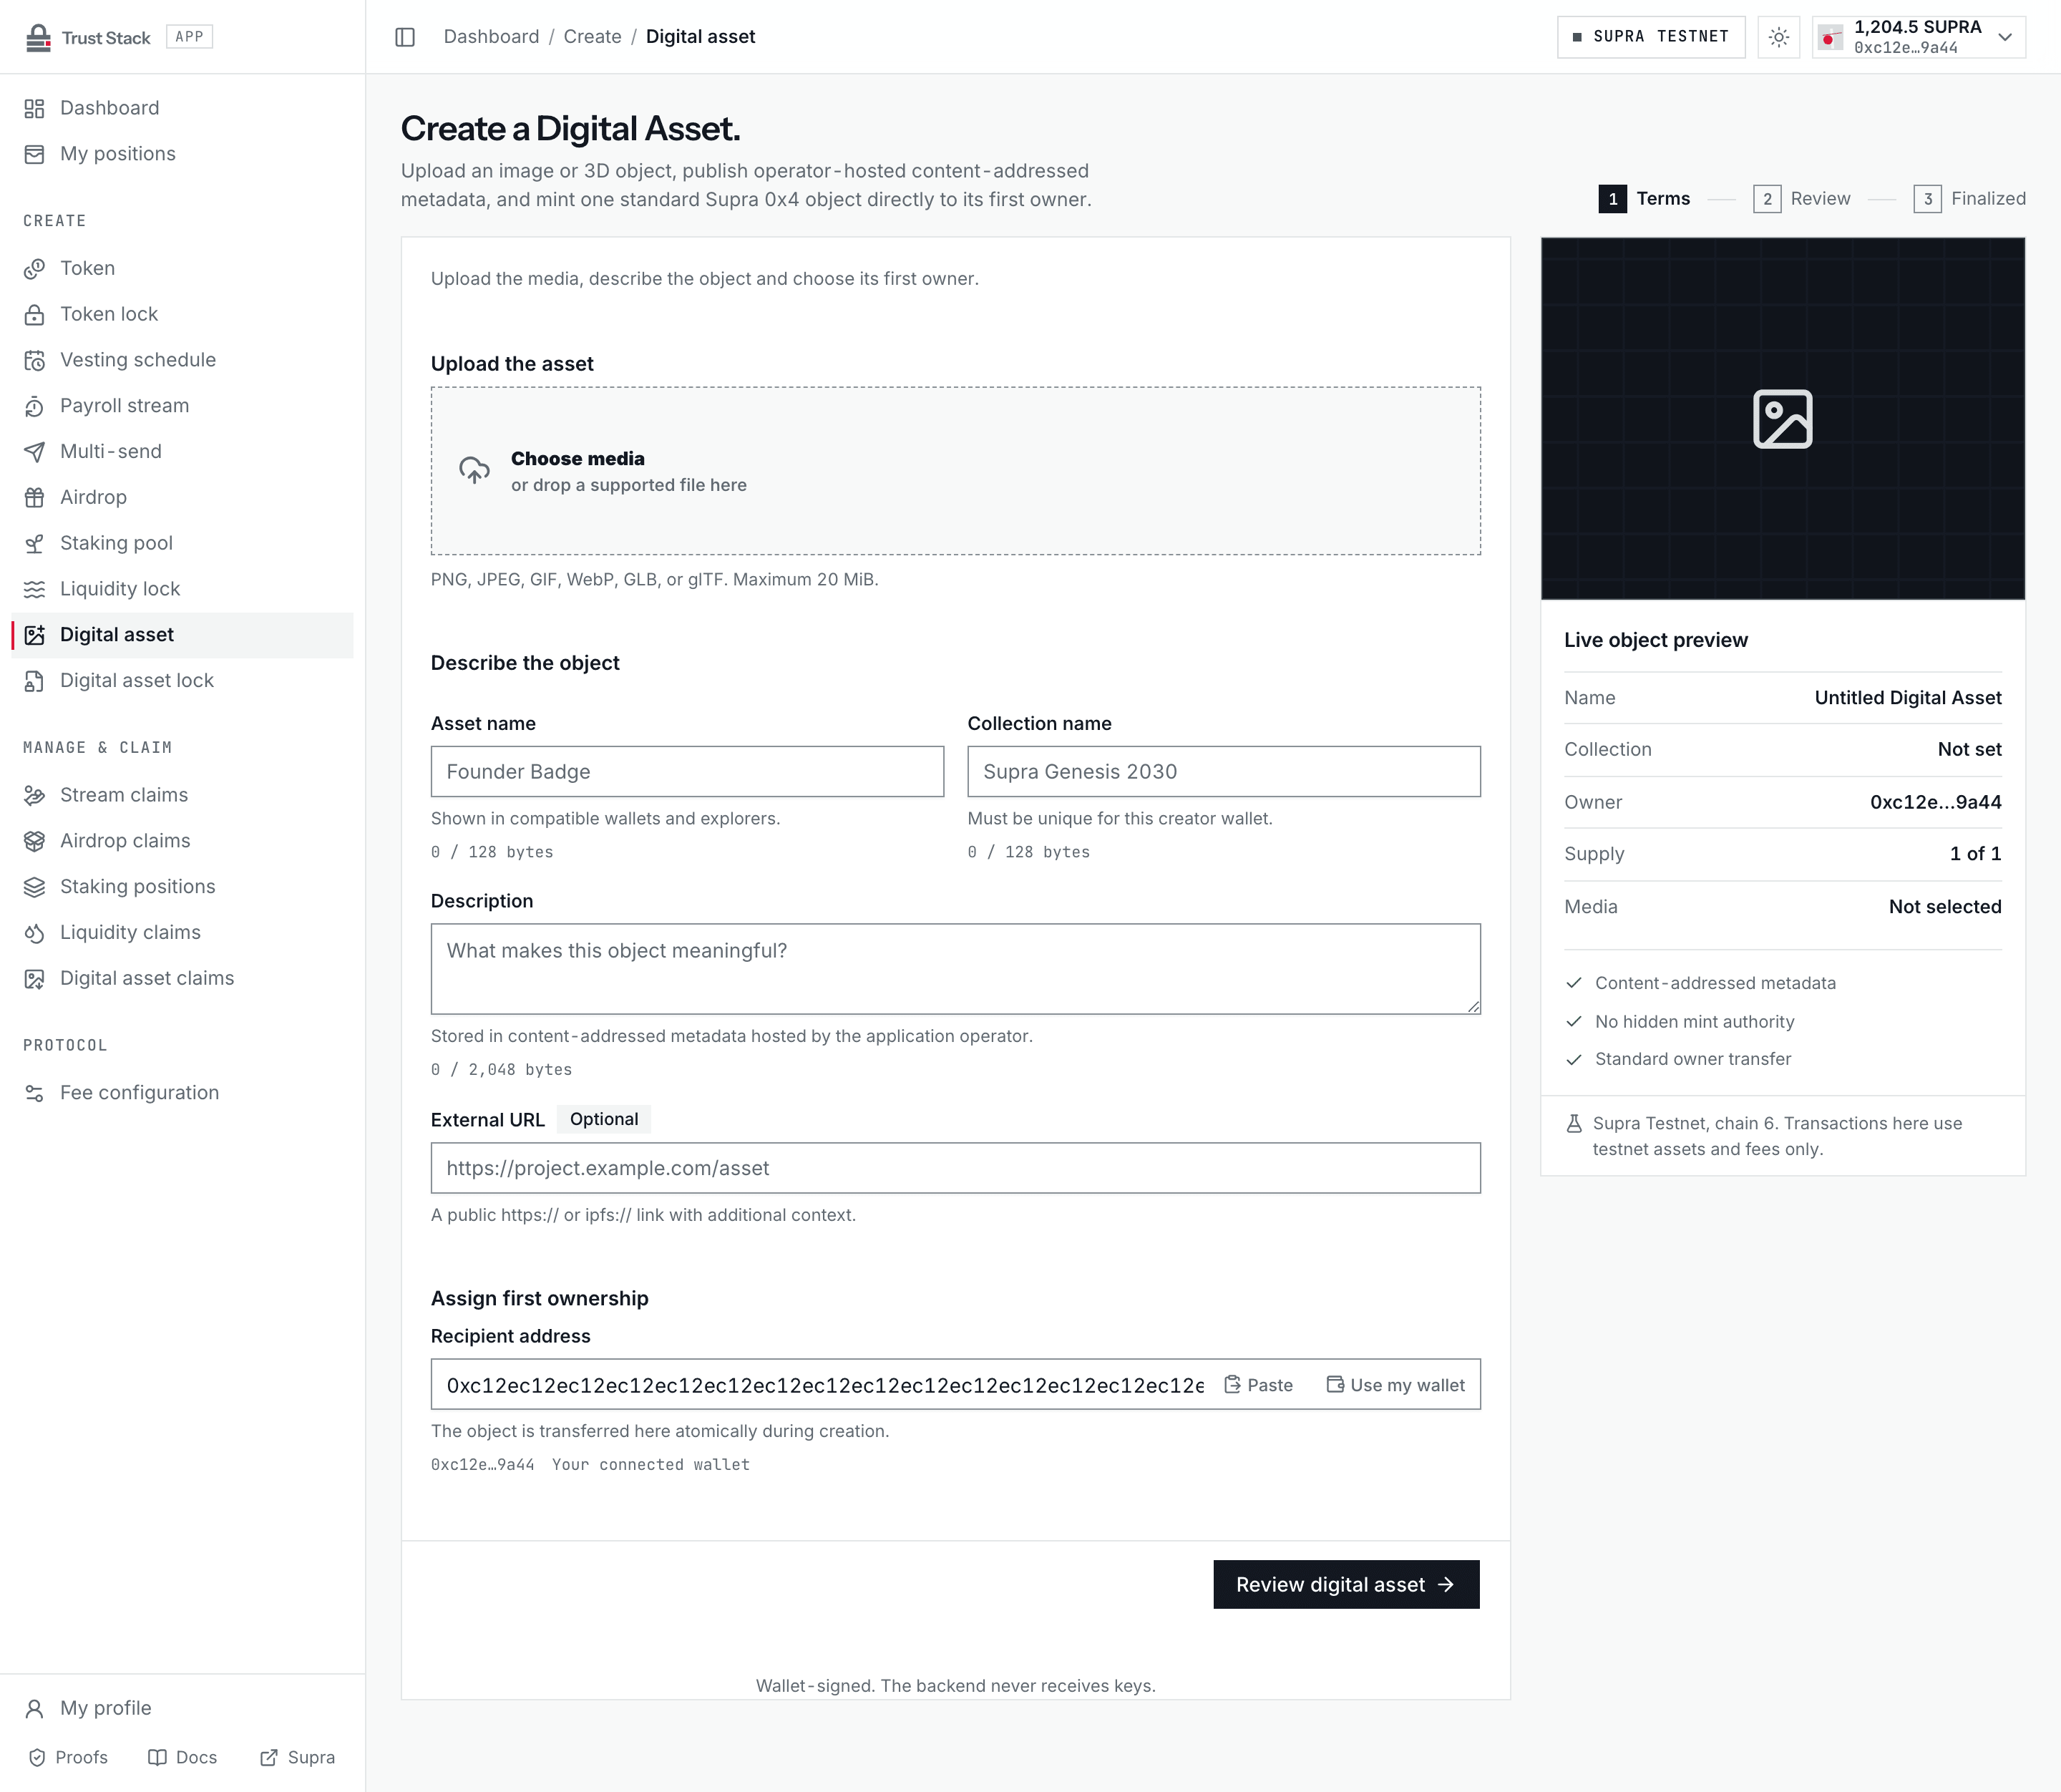Open the external Supra link
Screen dimensions: 2061x1792
pyautogui.click(x=297, y=1757)
